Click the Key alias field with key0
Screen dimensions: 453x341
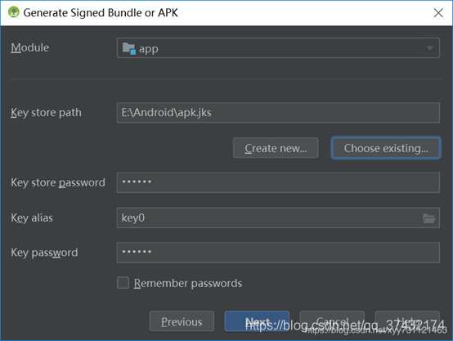[x=278, y=218]
